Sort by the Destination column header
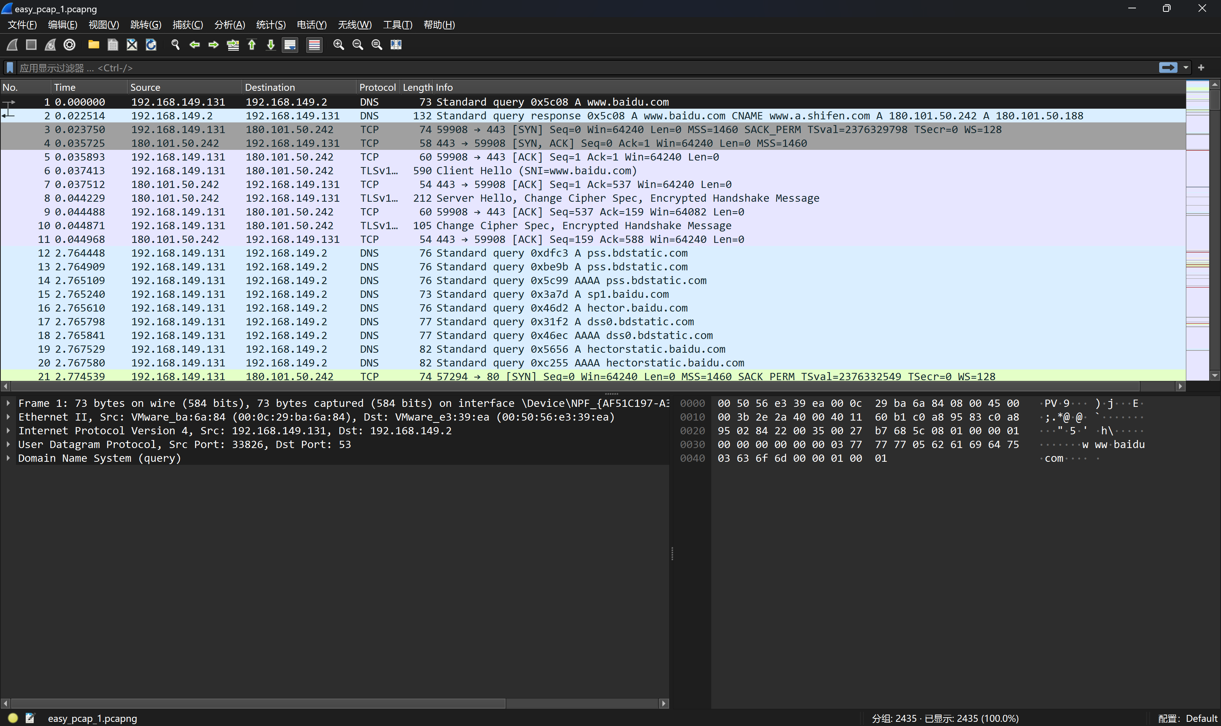 (299, 87)
